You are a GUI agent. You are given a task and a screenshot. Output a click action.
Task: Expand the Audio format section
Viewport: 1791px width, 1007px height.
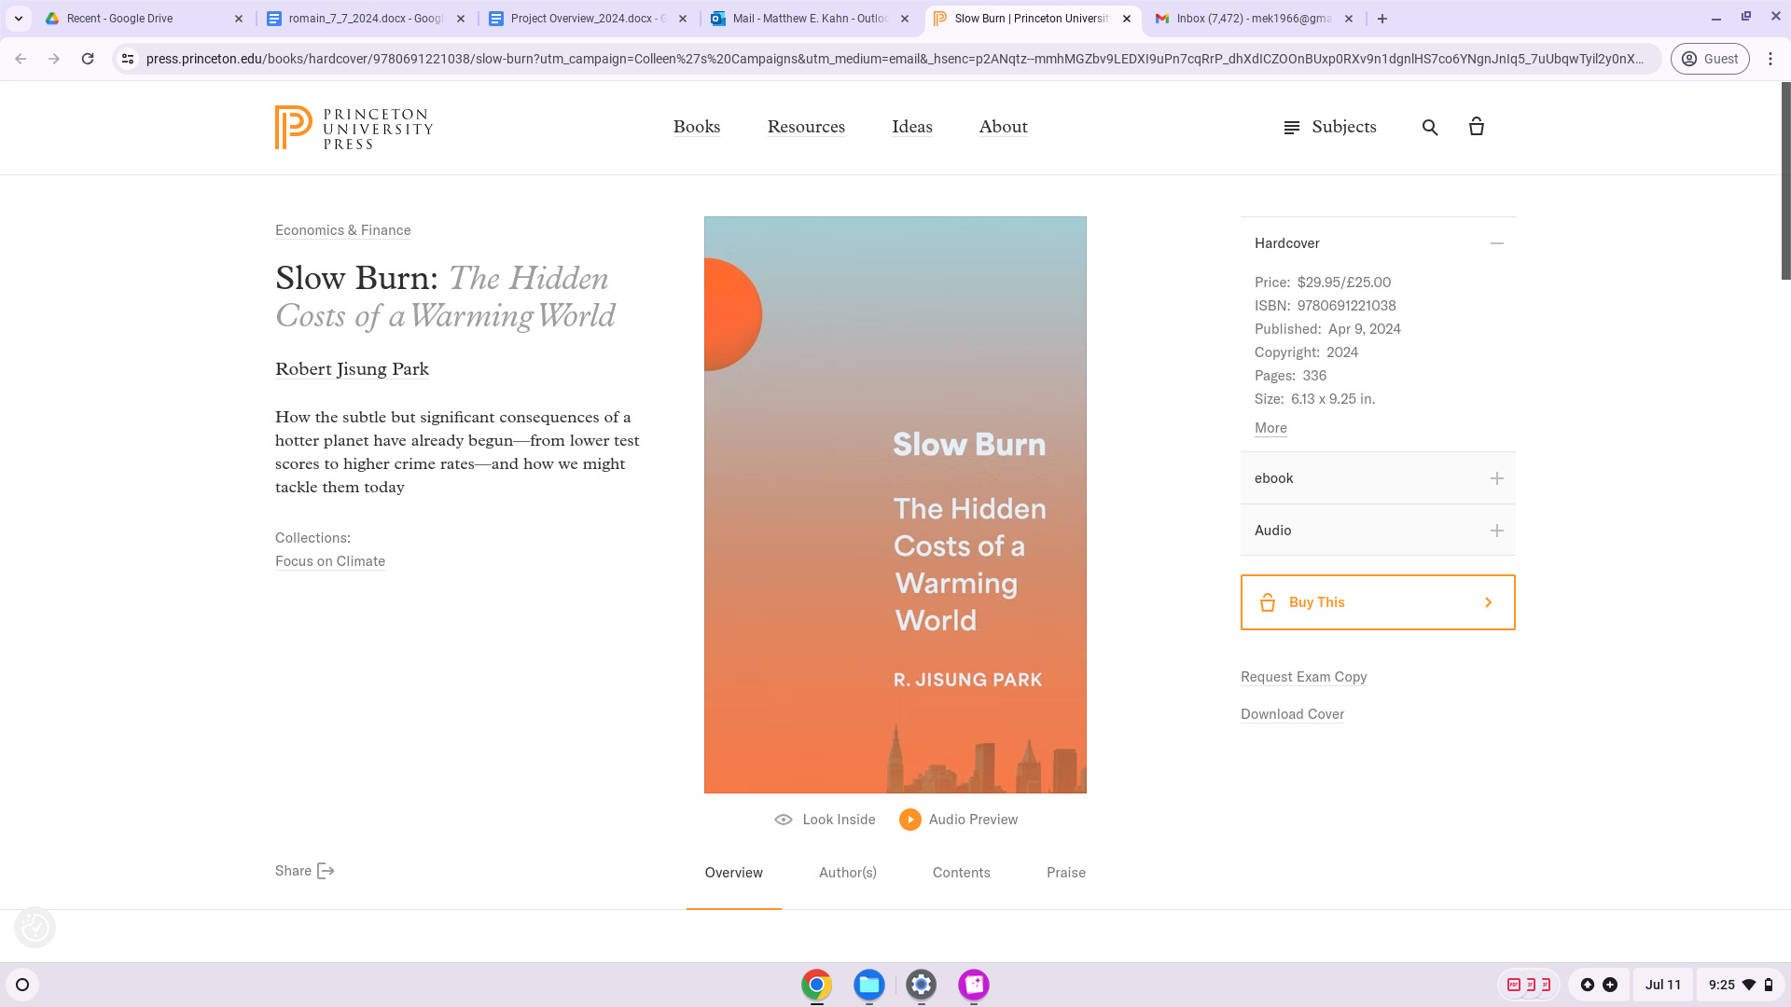click(1378, 531)
